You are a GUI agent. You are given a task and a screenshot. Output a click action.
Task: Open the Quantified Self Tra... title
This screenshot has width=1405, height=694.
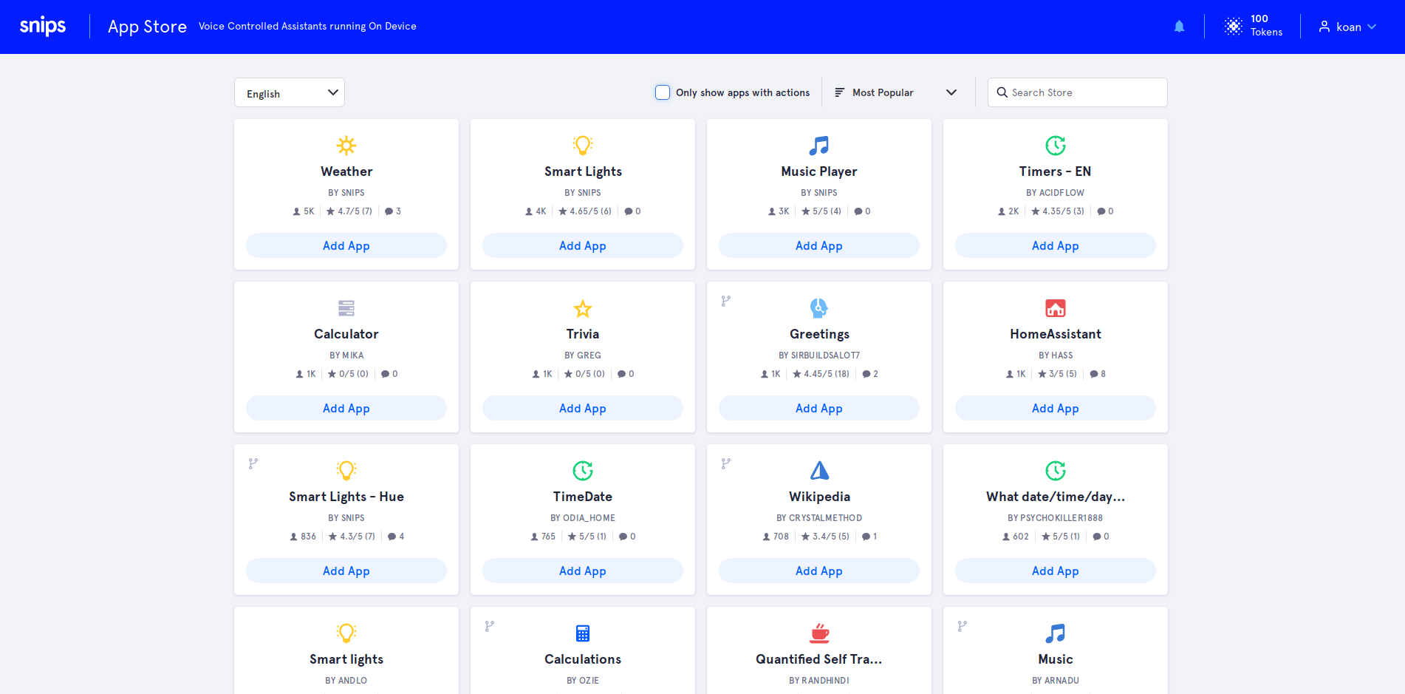tap(819, 659)
